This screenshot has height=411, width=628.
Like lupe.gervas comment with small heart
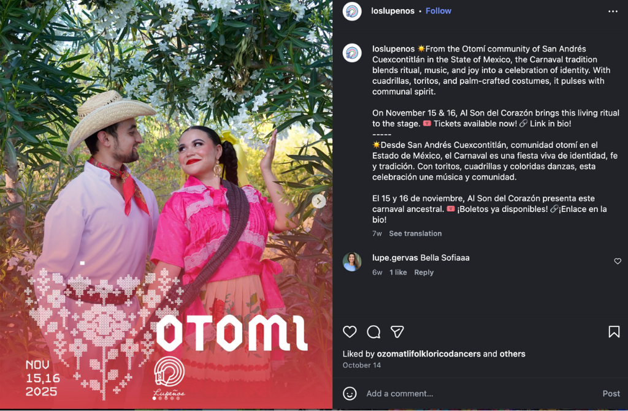pyautogui.click(x=618, y=262)
